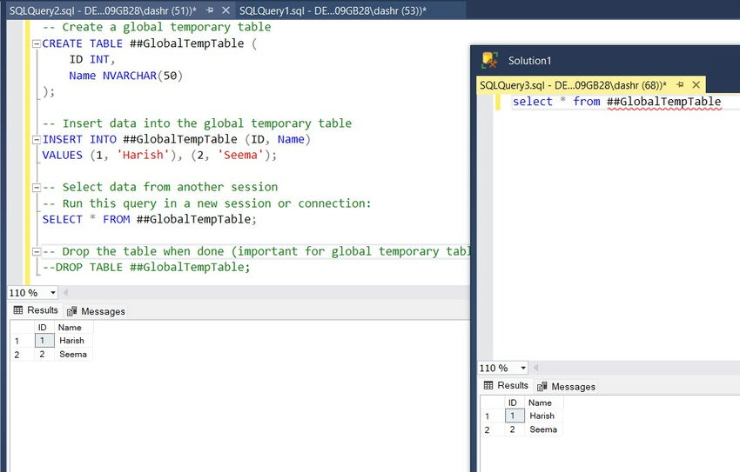Click the VALUES line with 'Harish' and 'Seema'
740x472 pixels.
point(159,155)
